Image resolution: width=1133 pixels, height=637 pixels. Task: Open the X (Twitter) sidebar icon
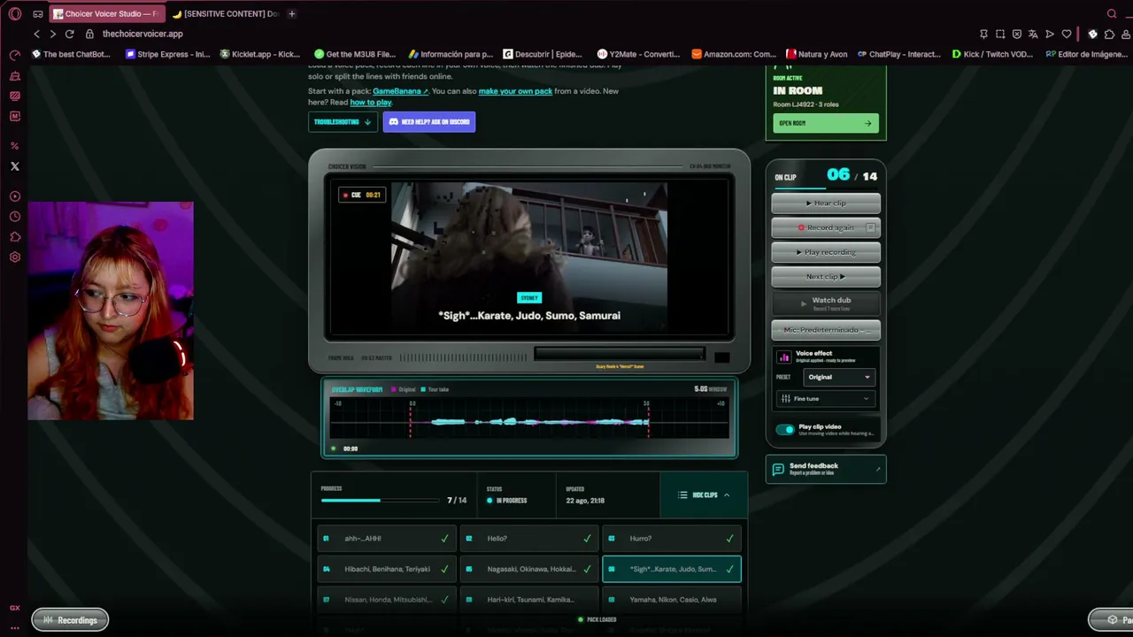click(15, 166)
